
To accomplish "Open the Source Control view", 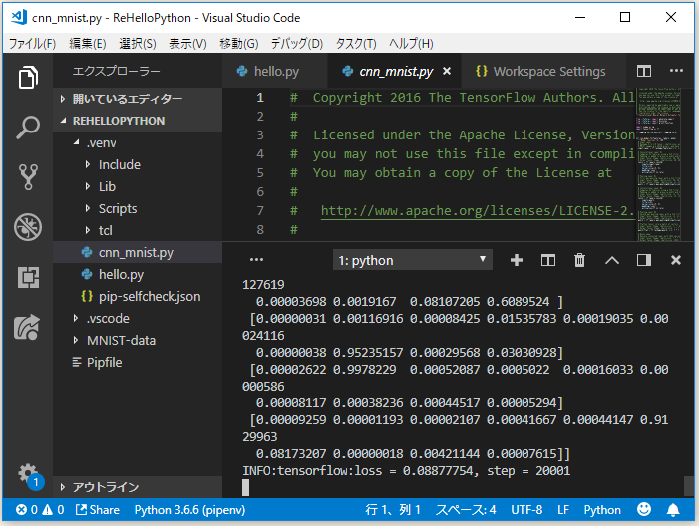I will coord(28,177).
